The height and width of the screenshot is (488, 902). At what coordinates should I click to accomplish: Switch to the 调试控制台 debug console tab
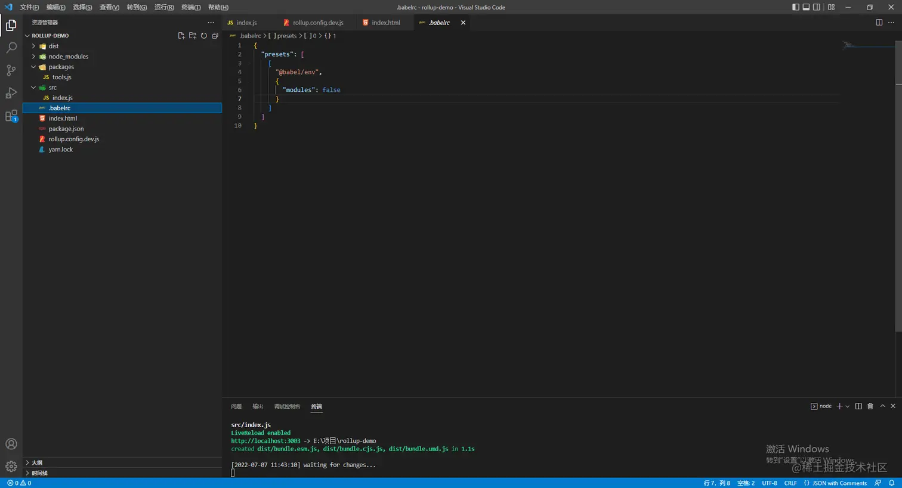tap(287, 406)
